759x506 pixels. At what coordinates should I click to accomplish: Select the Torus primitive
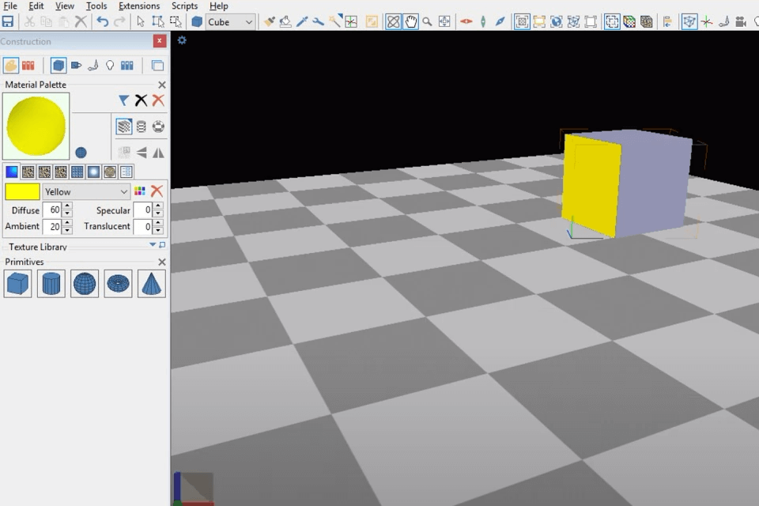(x=117, y=284)
